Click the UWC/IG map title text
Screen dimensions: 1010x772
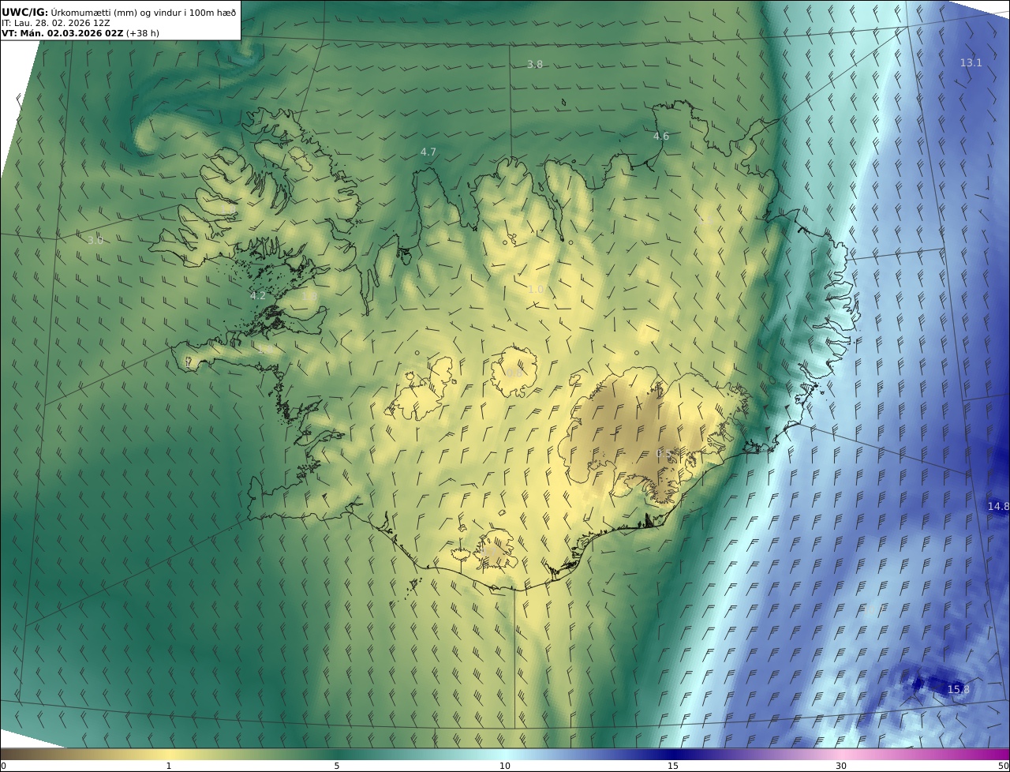click(119, 12)
